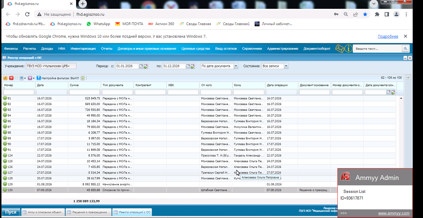Click the Введите текст search field
Screen dimensions: 423x218
377,48
